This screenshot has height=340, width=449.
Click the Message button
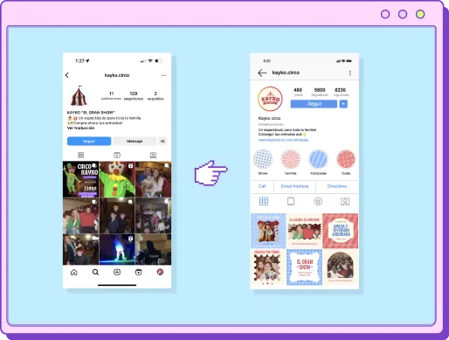[135, 141]
